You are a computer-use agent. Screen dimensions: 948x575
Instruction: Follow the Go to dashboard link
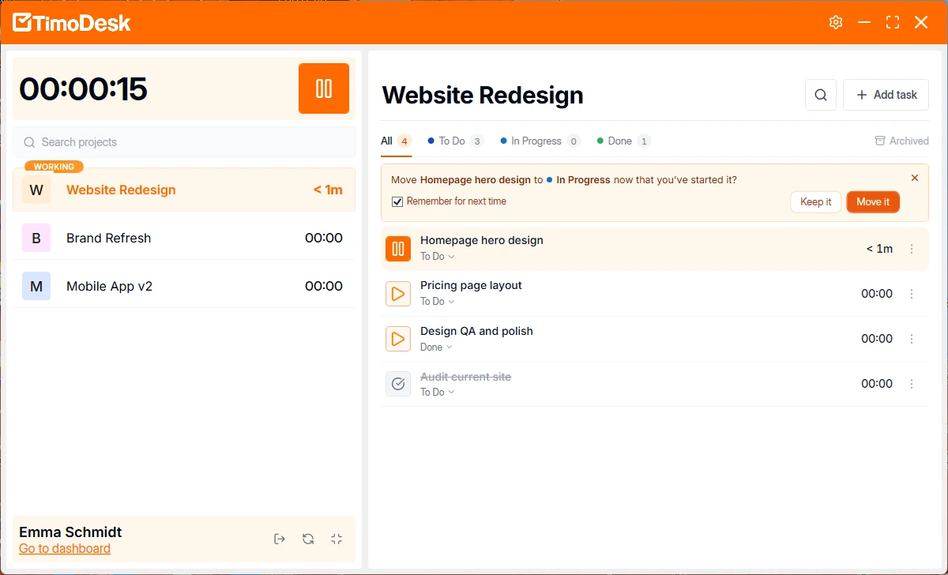coord(65,548)
